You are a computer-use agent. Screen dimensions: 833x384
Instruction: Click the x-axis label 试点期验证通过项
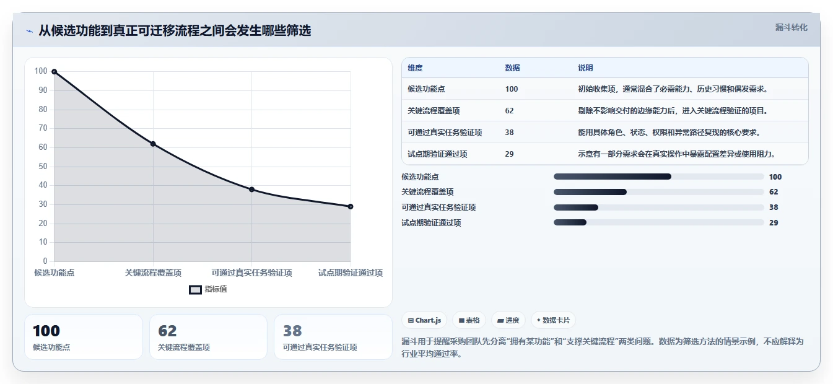(351, 273)
